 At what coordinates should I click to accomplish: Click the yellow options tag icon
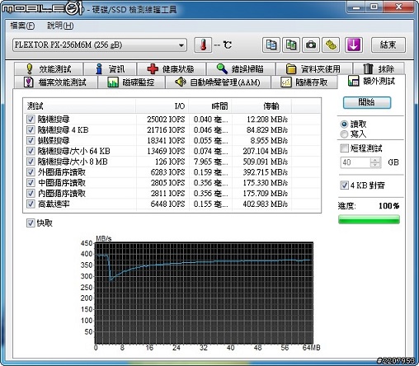331,45
